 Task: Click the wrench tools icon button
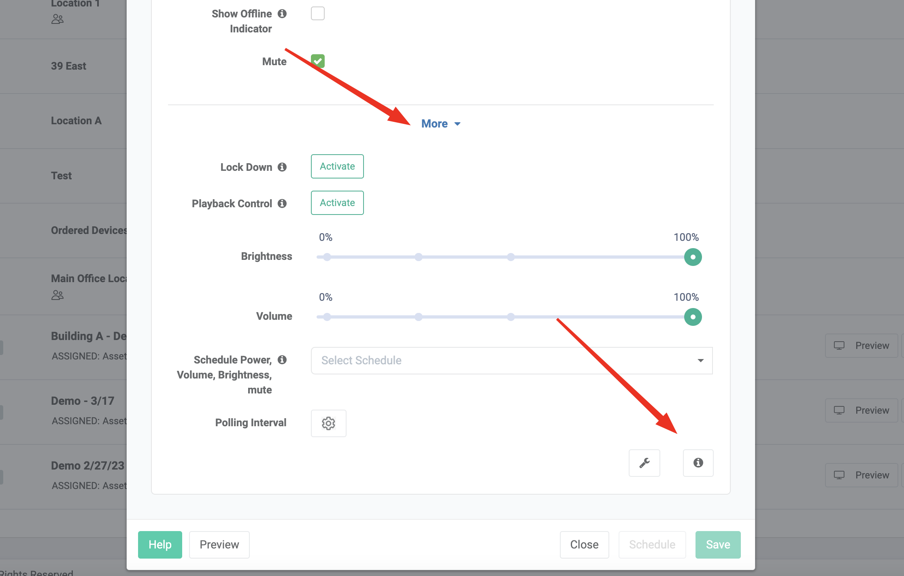pyautogui.click(x=644, y=463)
